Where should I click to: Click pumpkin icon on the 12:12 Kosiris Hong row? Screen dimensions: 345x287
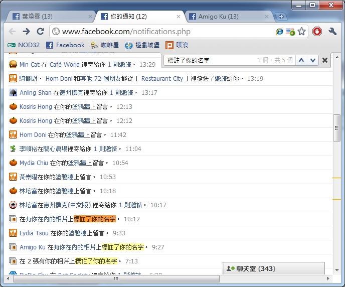click(13, 120)
